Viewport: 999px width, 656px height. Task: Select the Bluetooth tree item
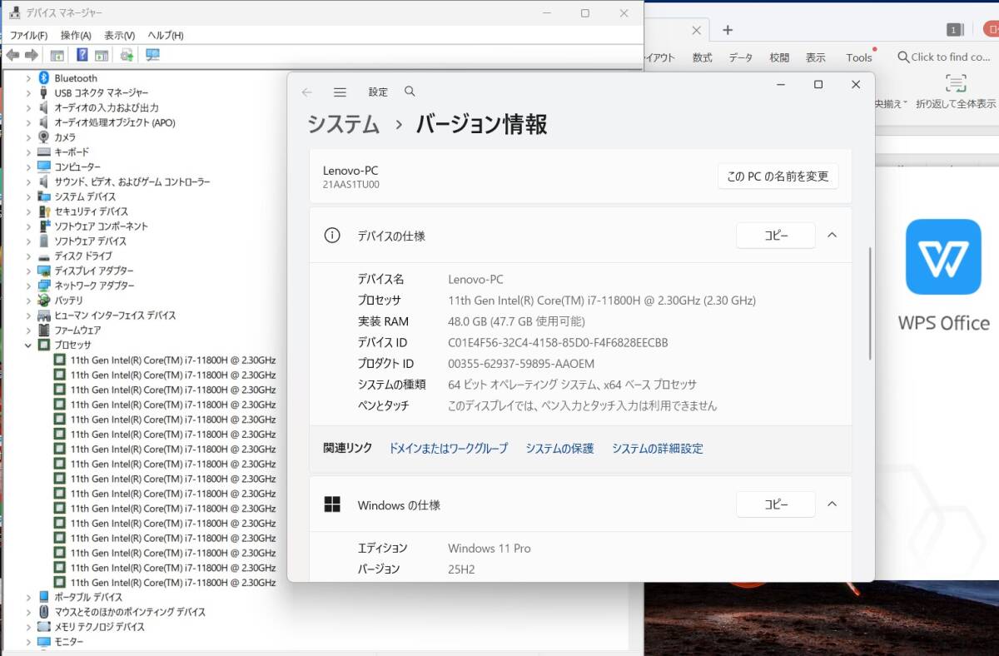click(x=75, y=77)
